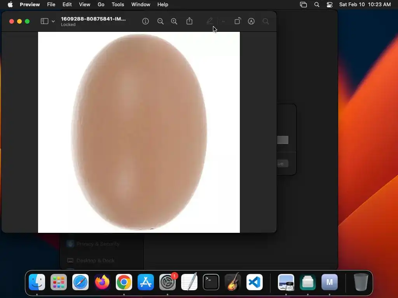The width and height of the screenshot is (398, 298).
Task: Launch GarageBand from the Dock
Action: coord(233,282)
